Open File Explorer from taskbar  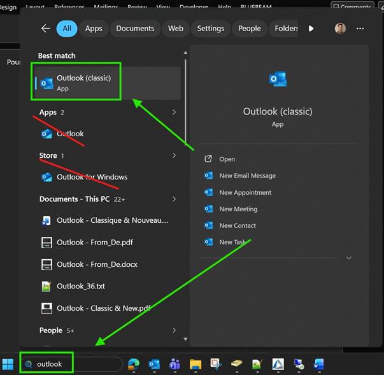point(196,364)
